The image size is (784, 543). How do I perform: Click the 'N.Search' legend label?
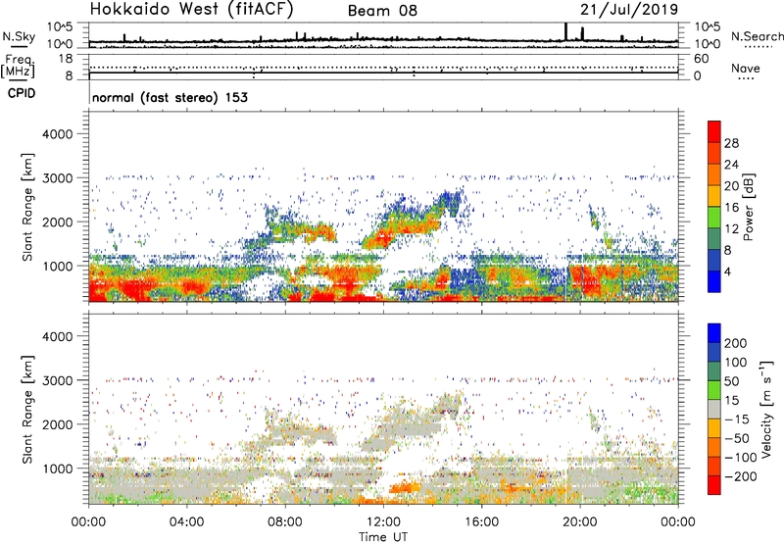[757, 36]
